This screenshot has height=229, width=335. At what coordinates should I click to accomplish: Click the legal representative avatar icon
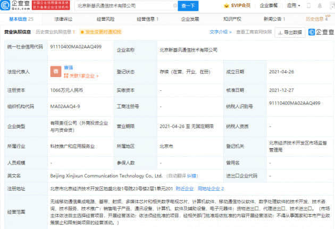click(56, 72)
